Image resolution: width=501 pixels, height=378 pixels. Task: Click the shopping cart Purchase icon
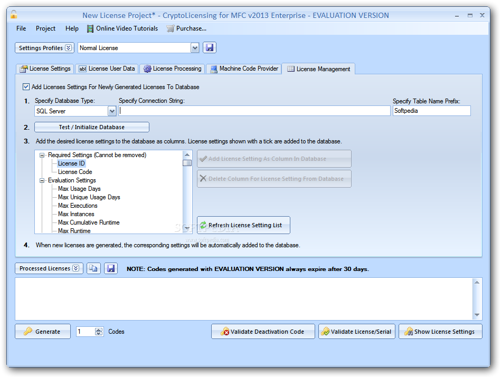(171, 28)
